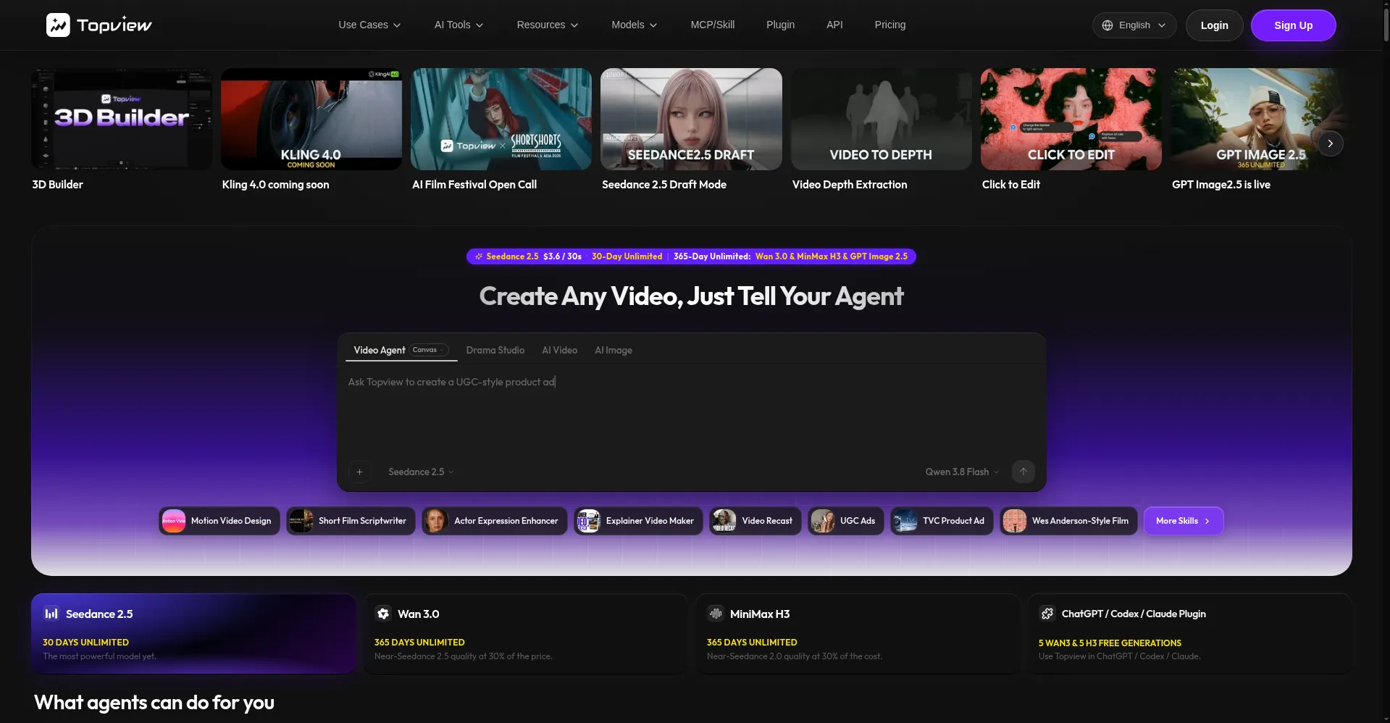The image size is (1390, 723).
Task: Click the Seedance 2.5 card icon
Action: click(x=51, y=614)
